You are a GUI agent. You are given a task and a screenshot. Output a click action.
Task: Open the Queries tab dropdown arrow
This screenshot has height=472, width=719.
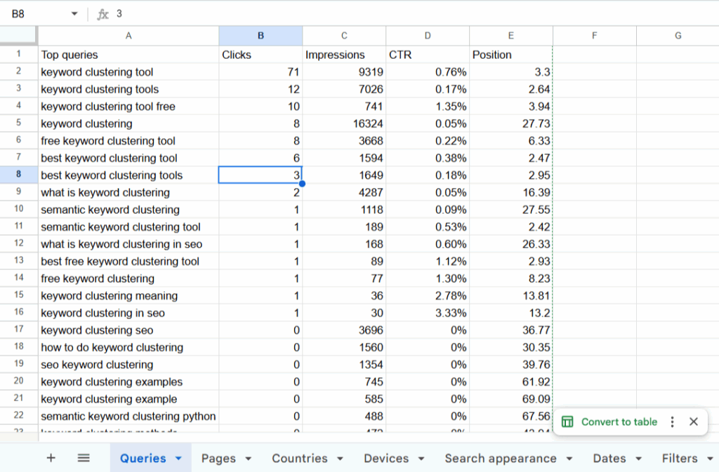click(178, 459)
